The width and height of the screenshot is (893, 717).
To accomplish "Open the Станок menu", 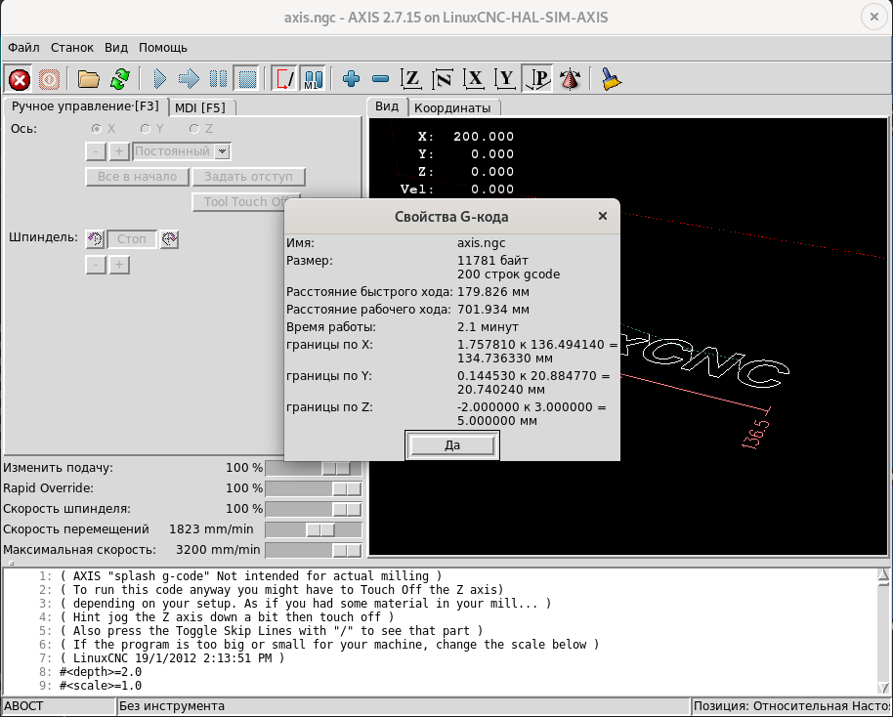I will [72, 47].
